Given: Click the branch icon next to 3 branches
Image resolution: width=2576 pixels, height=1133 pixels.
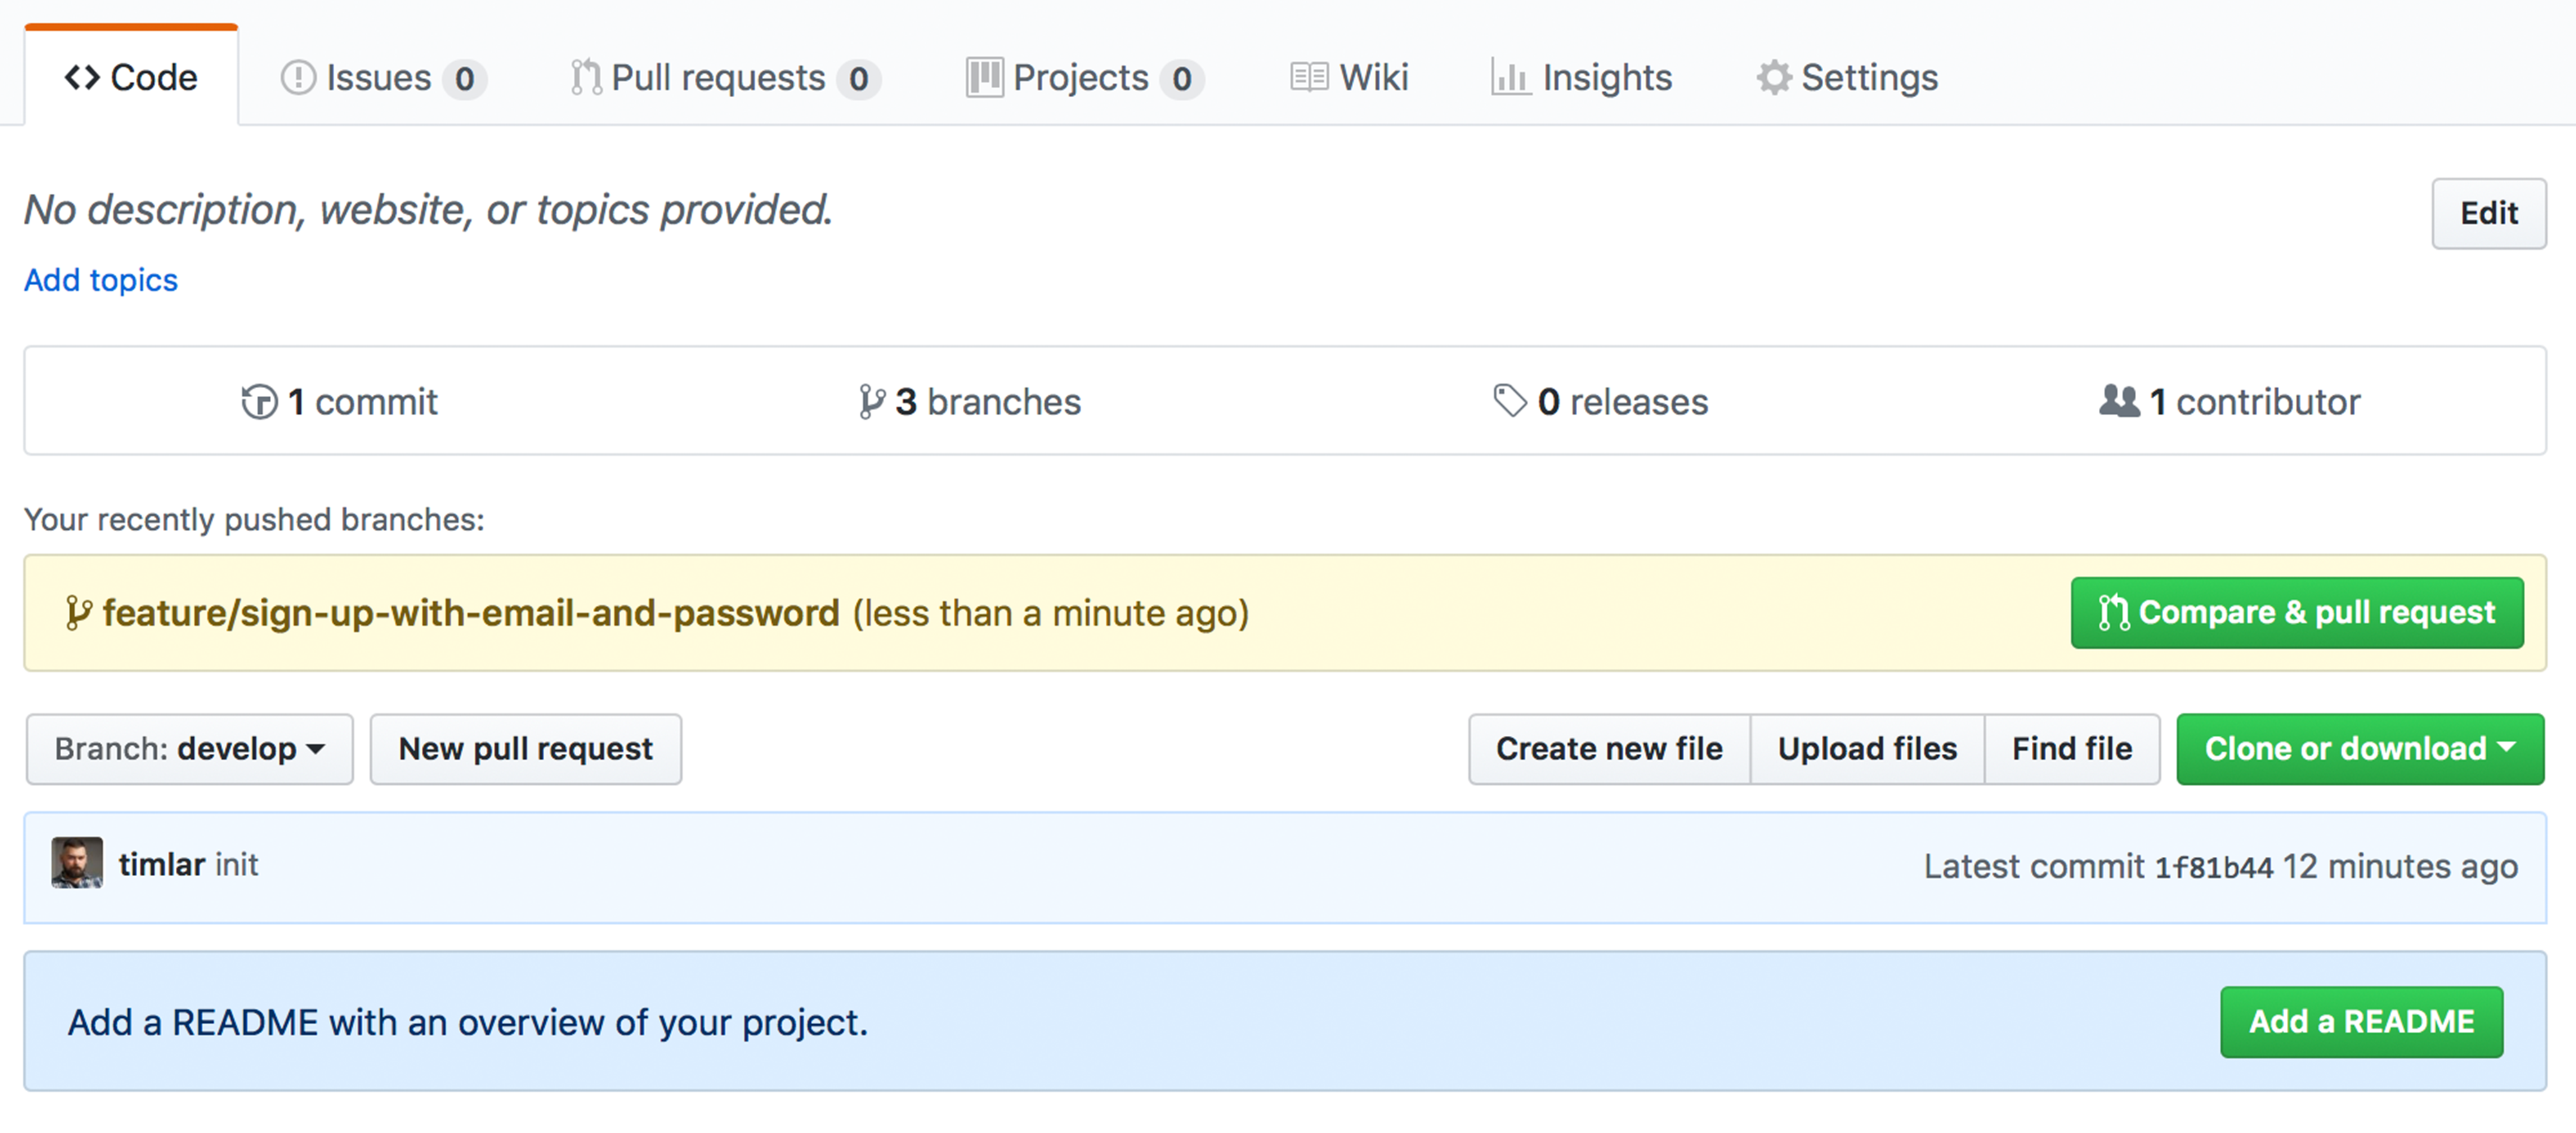Looking at the screenshot, I should (x=871, y=402).
